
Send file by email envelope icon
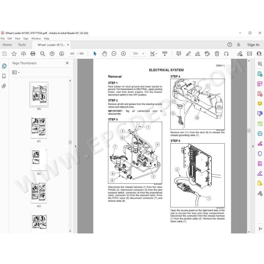[250, 54]
